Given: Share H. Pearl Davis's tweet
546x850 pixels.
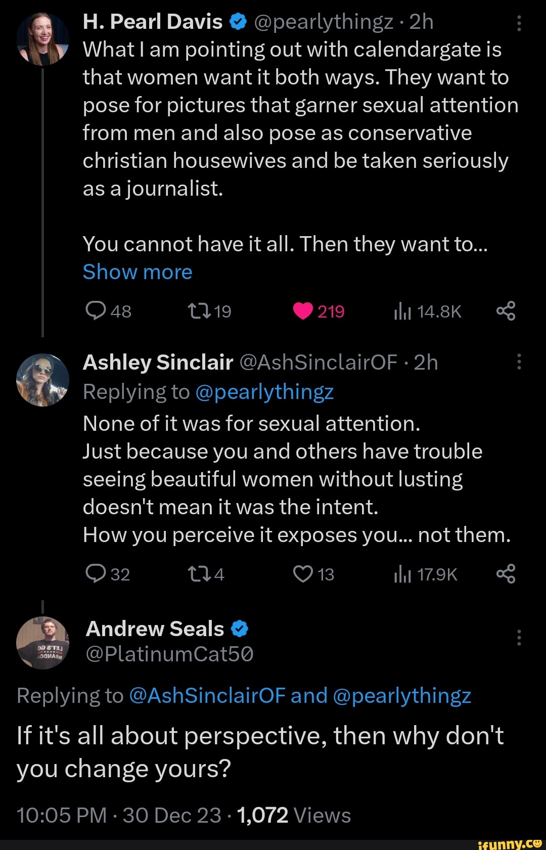Looking at the screenshot, I should [506, 311].
